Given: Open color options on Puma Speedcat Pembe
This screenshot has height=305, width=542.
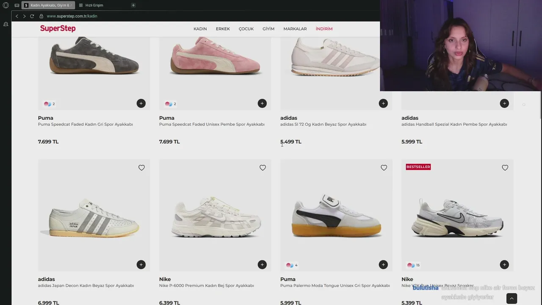Looking at the screenshot, I should coord(170,104).
